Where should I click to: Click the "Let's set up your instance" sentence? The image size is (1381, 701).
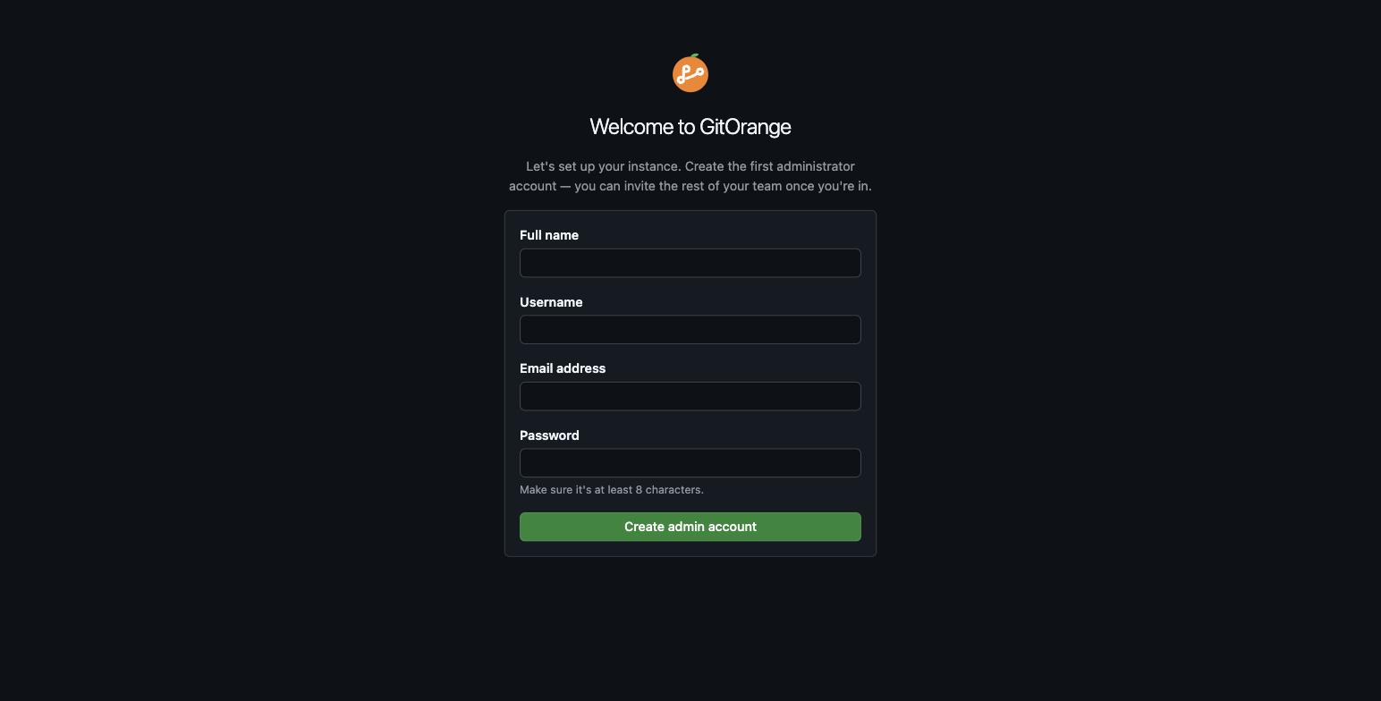604,166
